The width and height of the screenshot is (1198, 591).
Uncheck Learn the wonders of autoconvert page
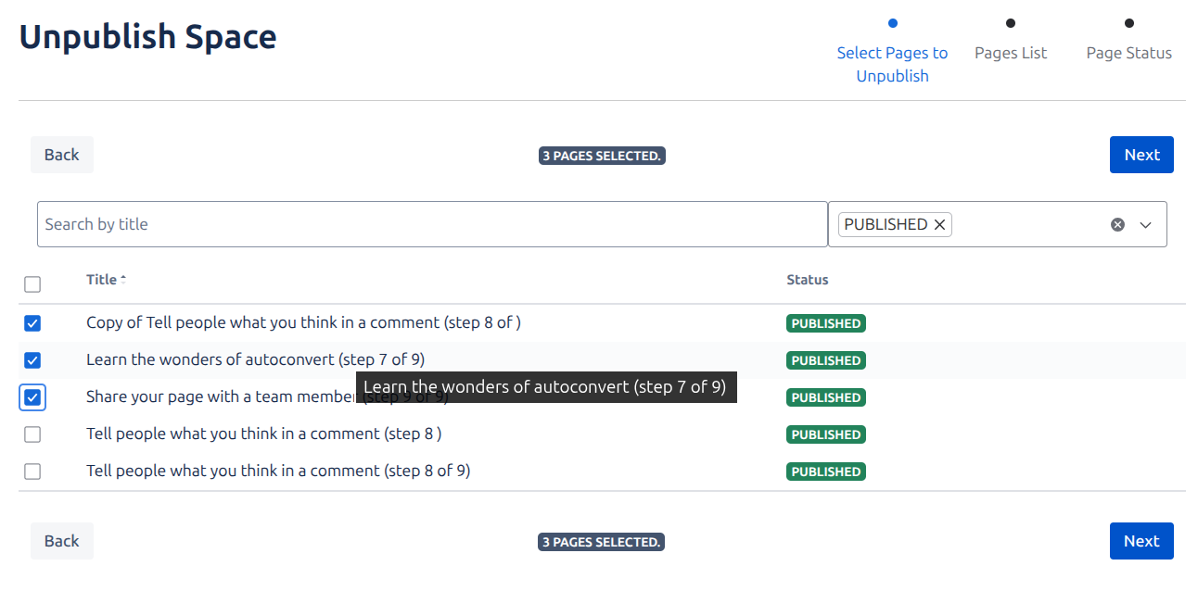[32, 360]
